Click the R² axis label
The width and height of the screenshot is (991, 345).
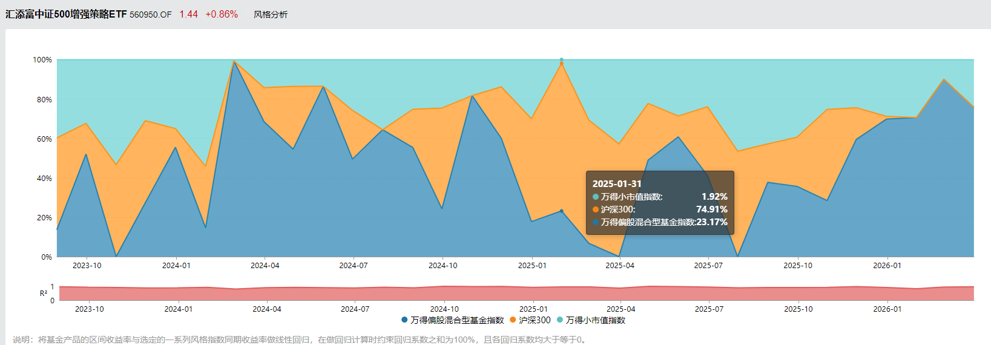pyautogui.click(x=44, y=294)
